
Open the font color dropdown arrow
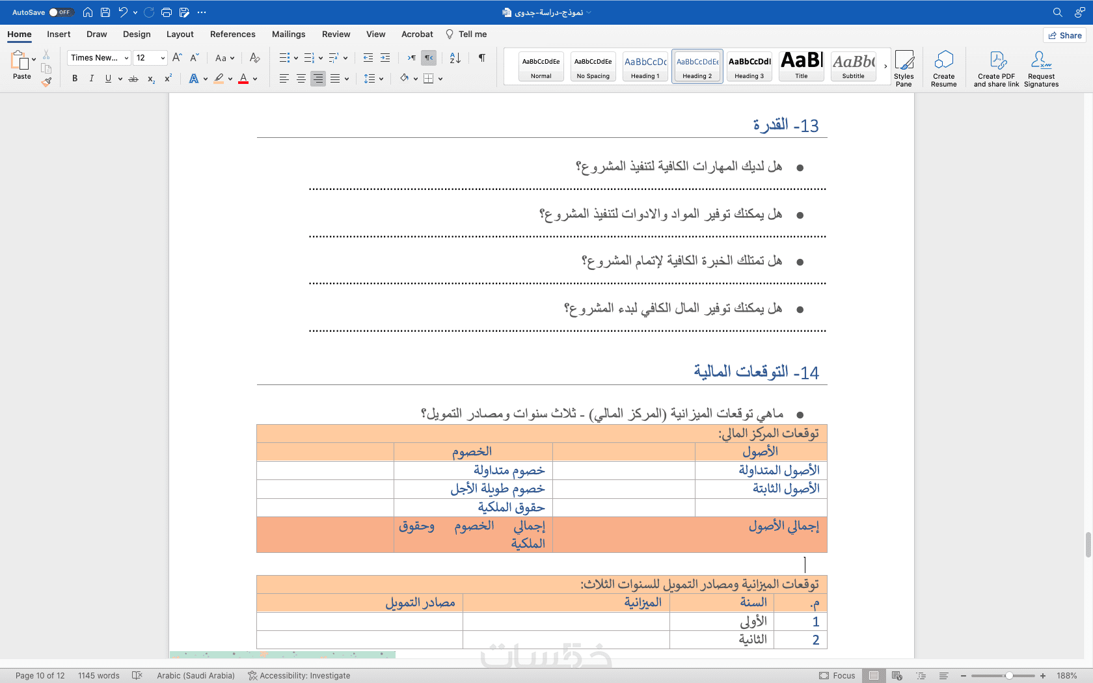point(255,79)
